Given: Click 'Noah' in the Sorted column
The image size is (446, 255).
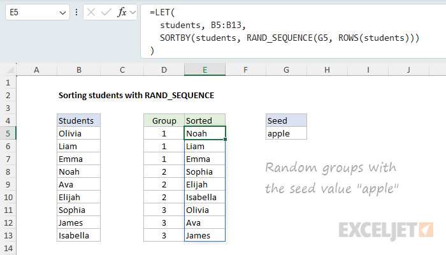Looking at the screenshot, I should coord(205,133).
